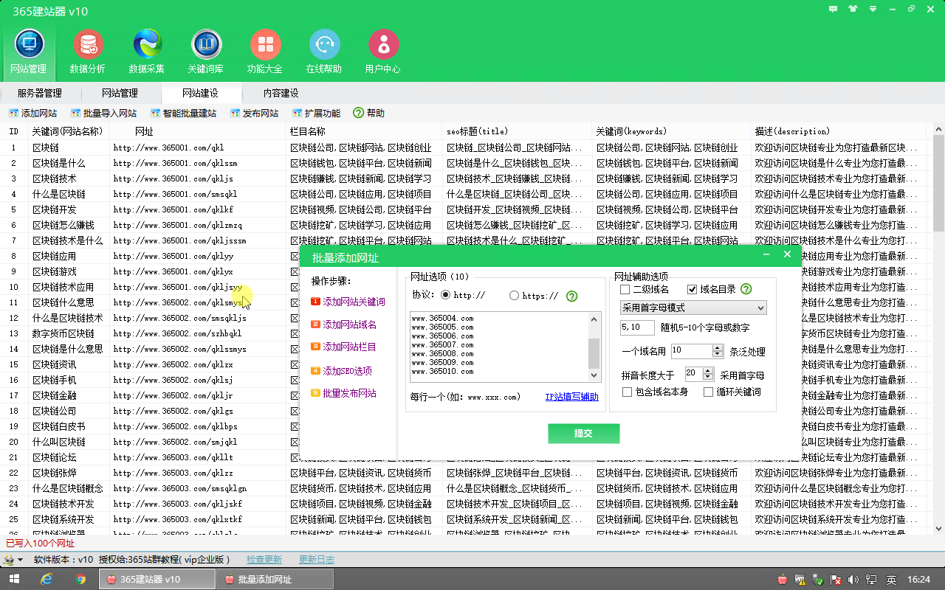This screenshot has width=945, height=590.
Task: Go to step 添加网站关键词
Action: (x=348, y=302)
